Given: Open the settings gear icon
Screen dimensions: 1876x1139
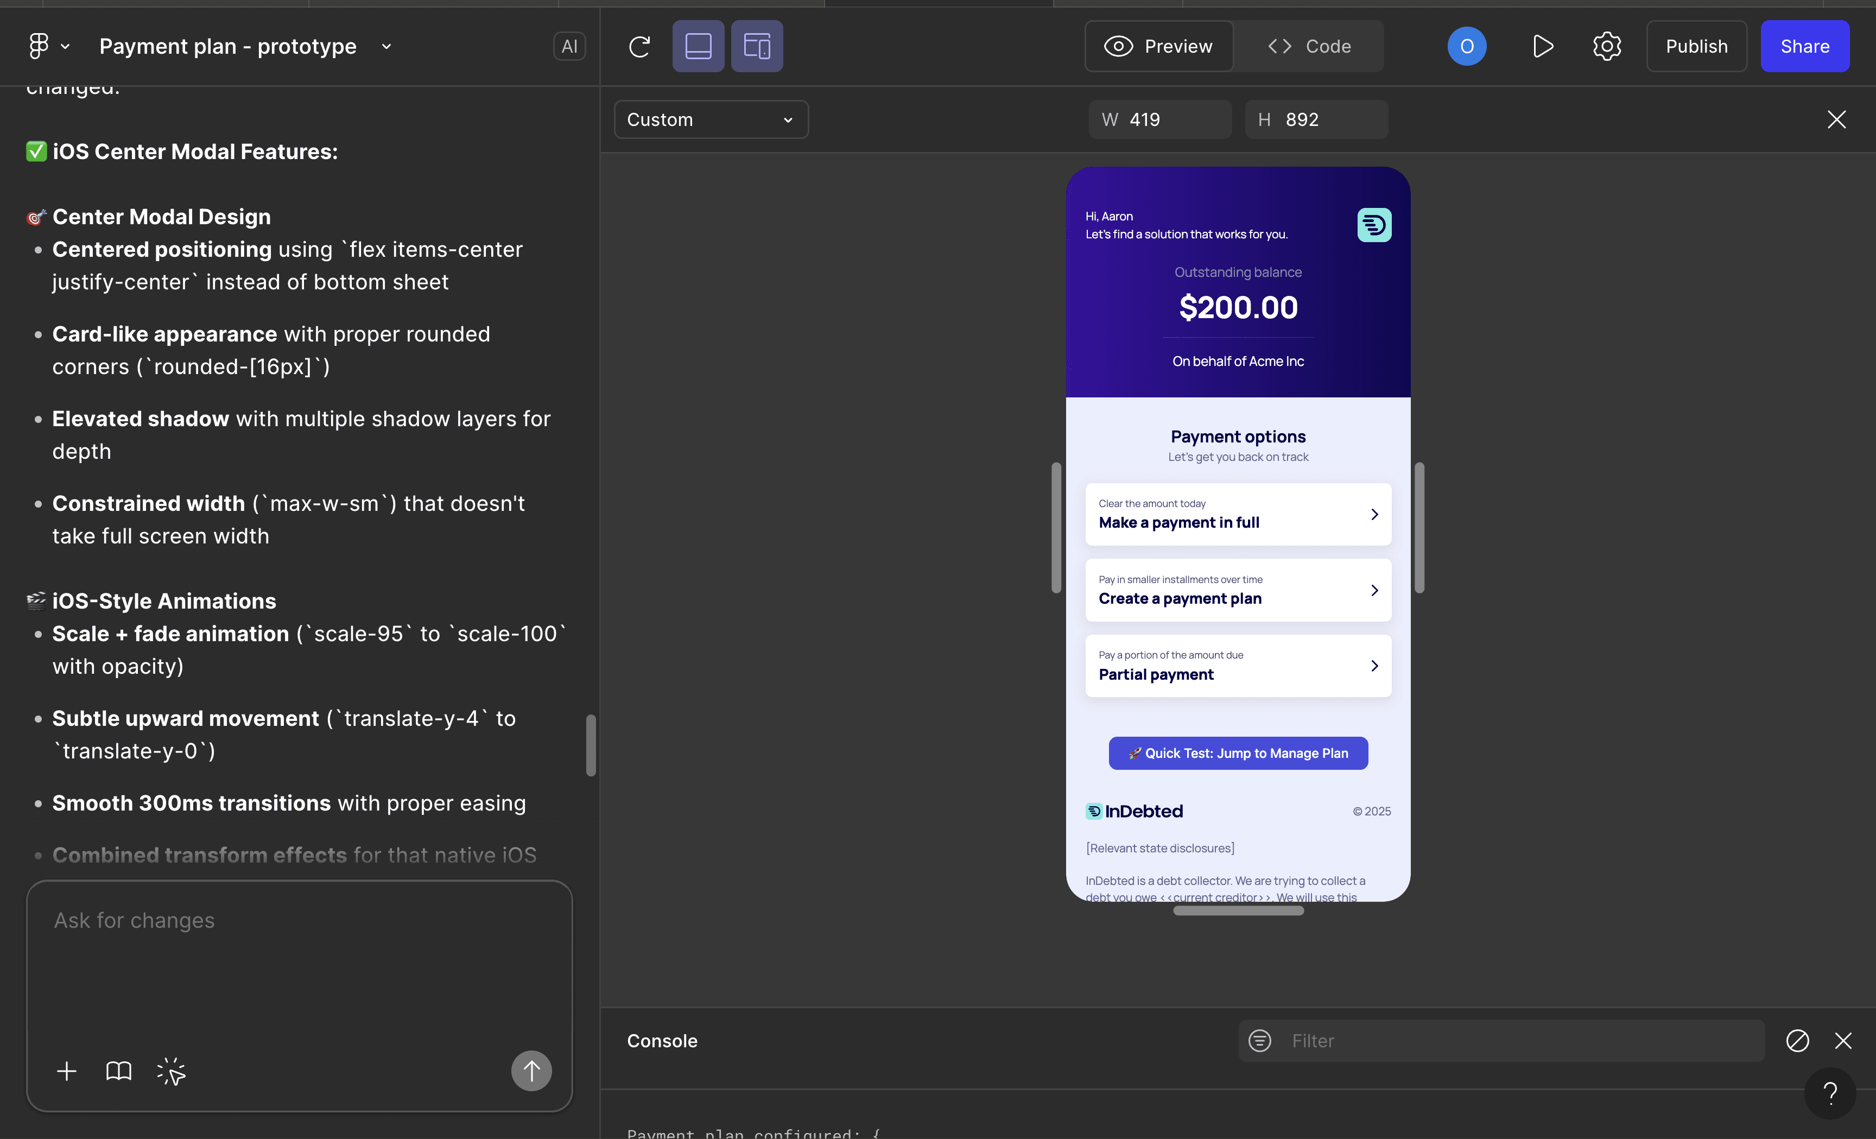Looking at the screenshot, I should [x=1606, y=47].
